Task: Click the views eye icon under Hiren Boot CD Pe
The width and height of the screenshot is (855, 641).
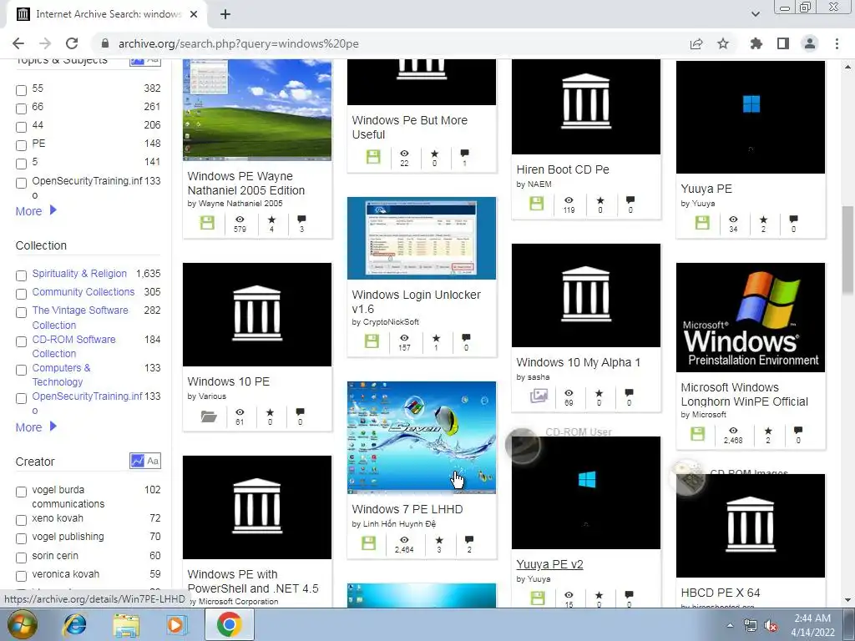Action: 569,200
